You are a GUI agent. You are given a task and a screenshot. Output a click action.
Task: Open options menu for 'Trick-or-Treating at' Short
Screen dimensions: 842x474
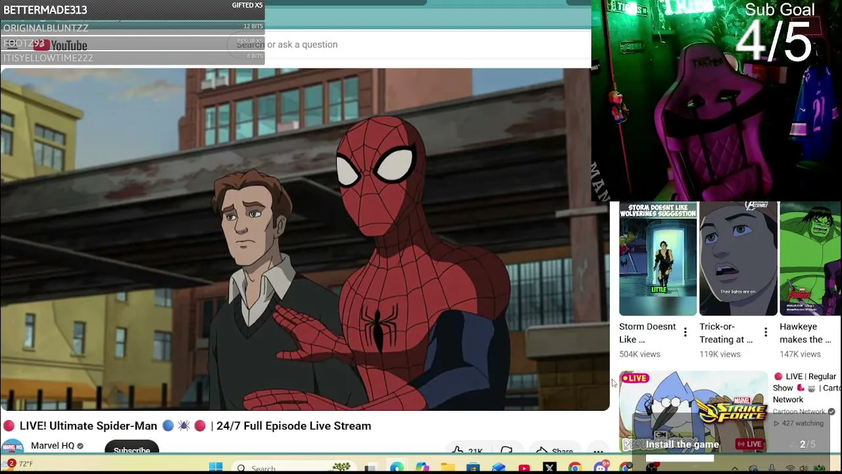coord(766,332)
